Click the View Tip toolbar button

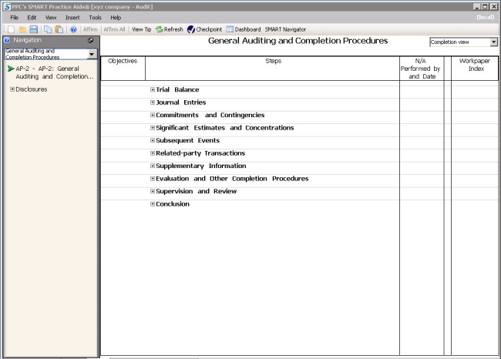pyautogui.click(x=142, y=29)
